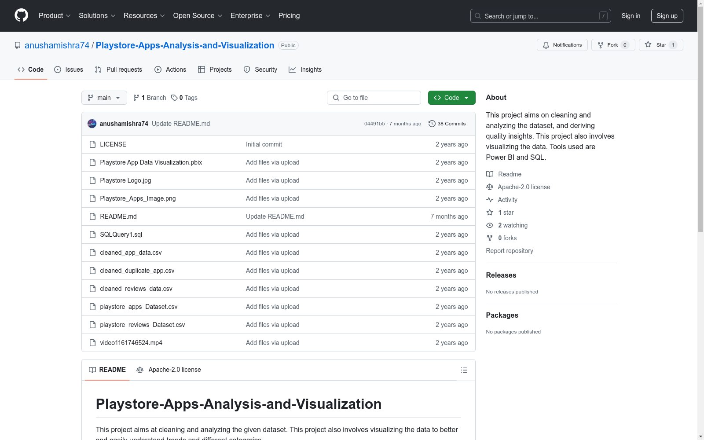Click the file icon beside video1161746524.mp4
This screenshot has width=704, height=440.
(92, 343)
